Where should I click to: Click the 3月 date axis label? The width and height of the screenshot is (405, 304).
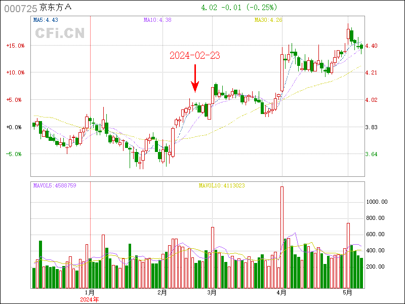(212, 293)
